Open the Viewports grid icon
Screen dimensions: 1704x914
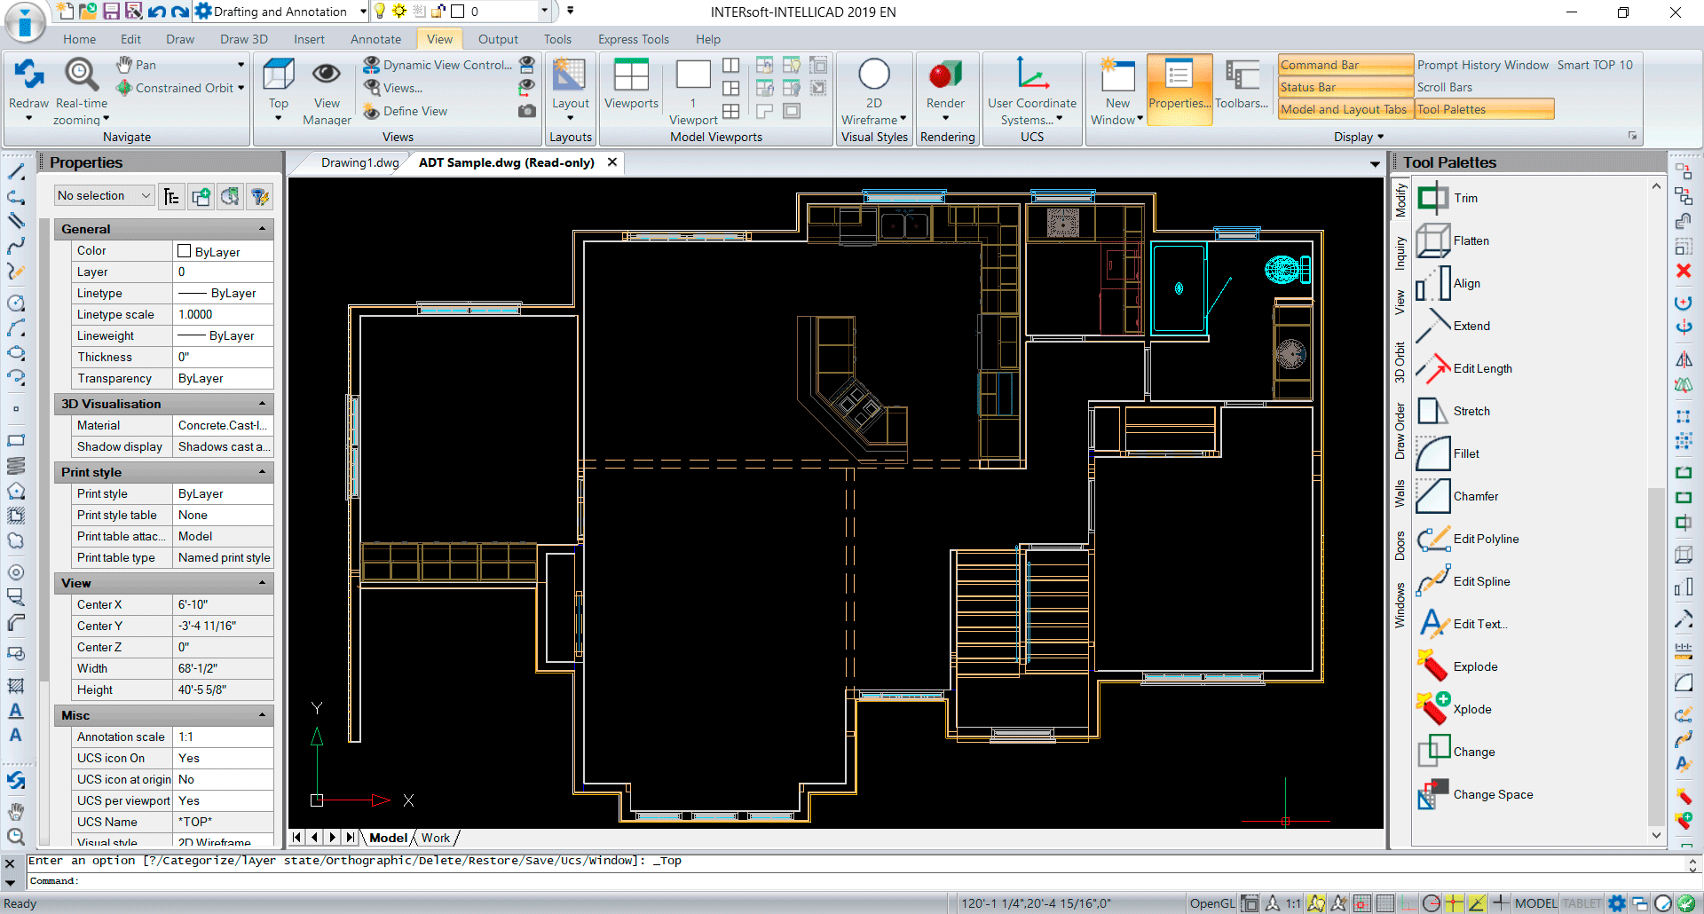pos(631,75)
